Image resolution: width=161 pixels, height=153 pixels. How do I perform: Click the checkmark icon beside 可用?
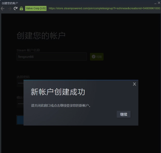point(93,57)
